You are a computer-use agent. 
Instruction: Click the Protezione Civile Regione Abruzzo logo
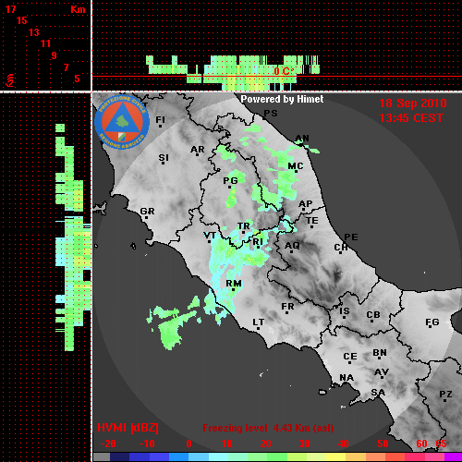(x=122, y=122)
